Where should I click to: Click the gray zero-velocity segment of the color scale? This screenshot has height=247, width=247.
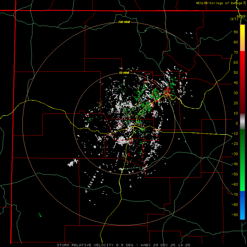(x=242, y=122)
